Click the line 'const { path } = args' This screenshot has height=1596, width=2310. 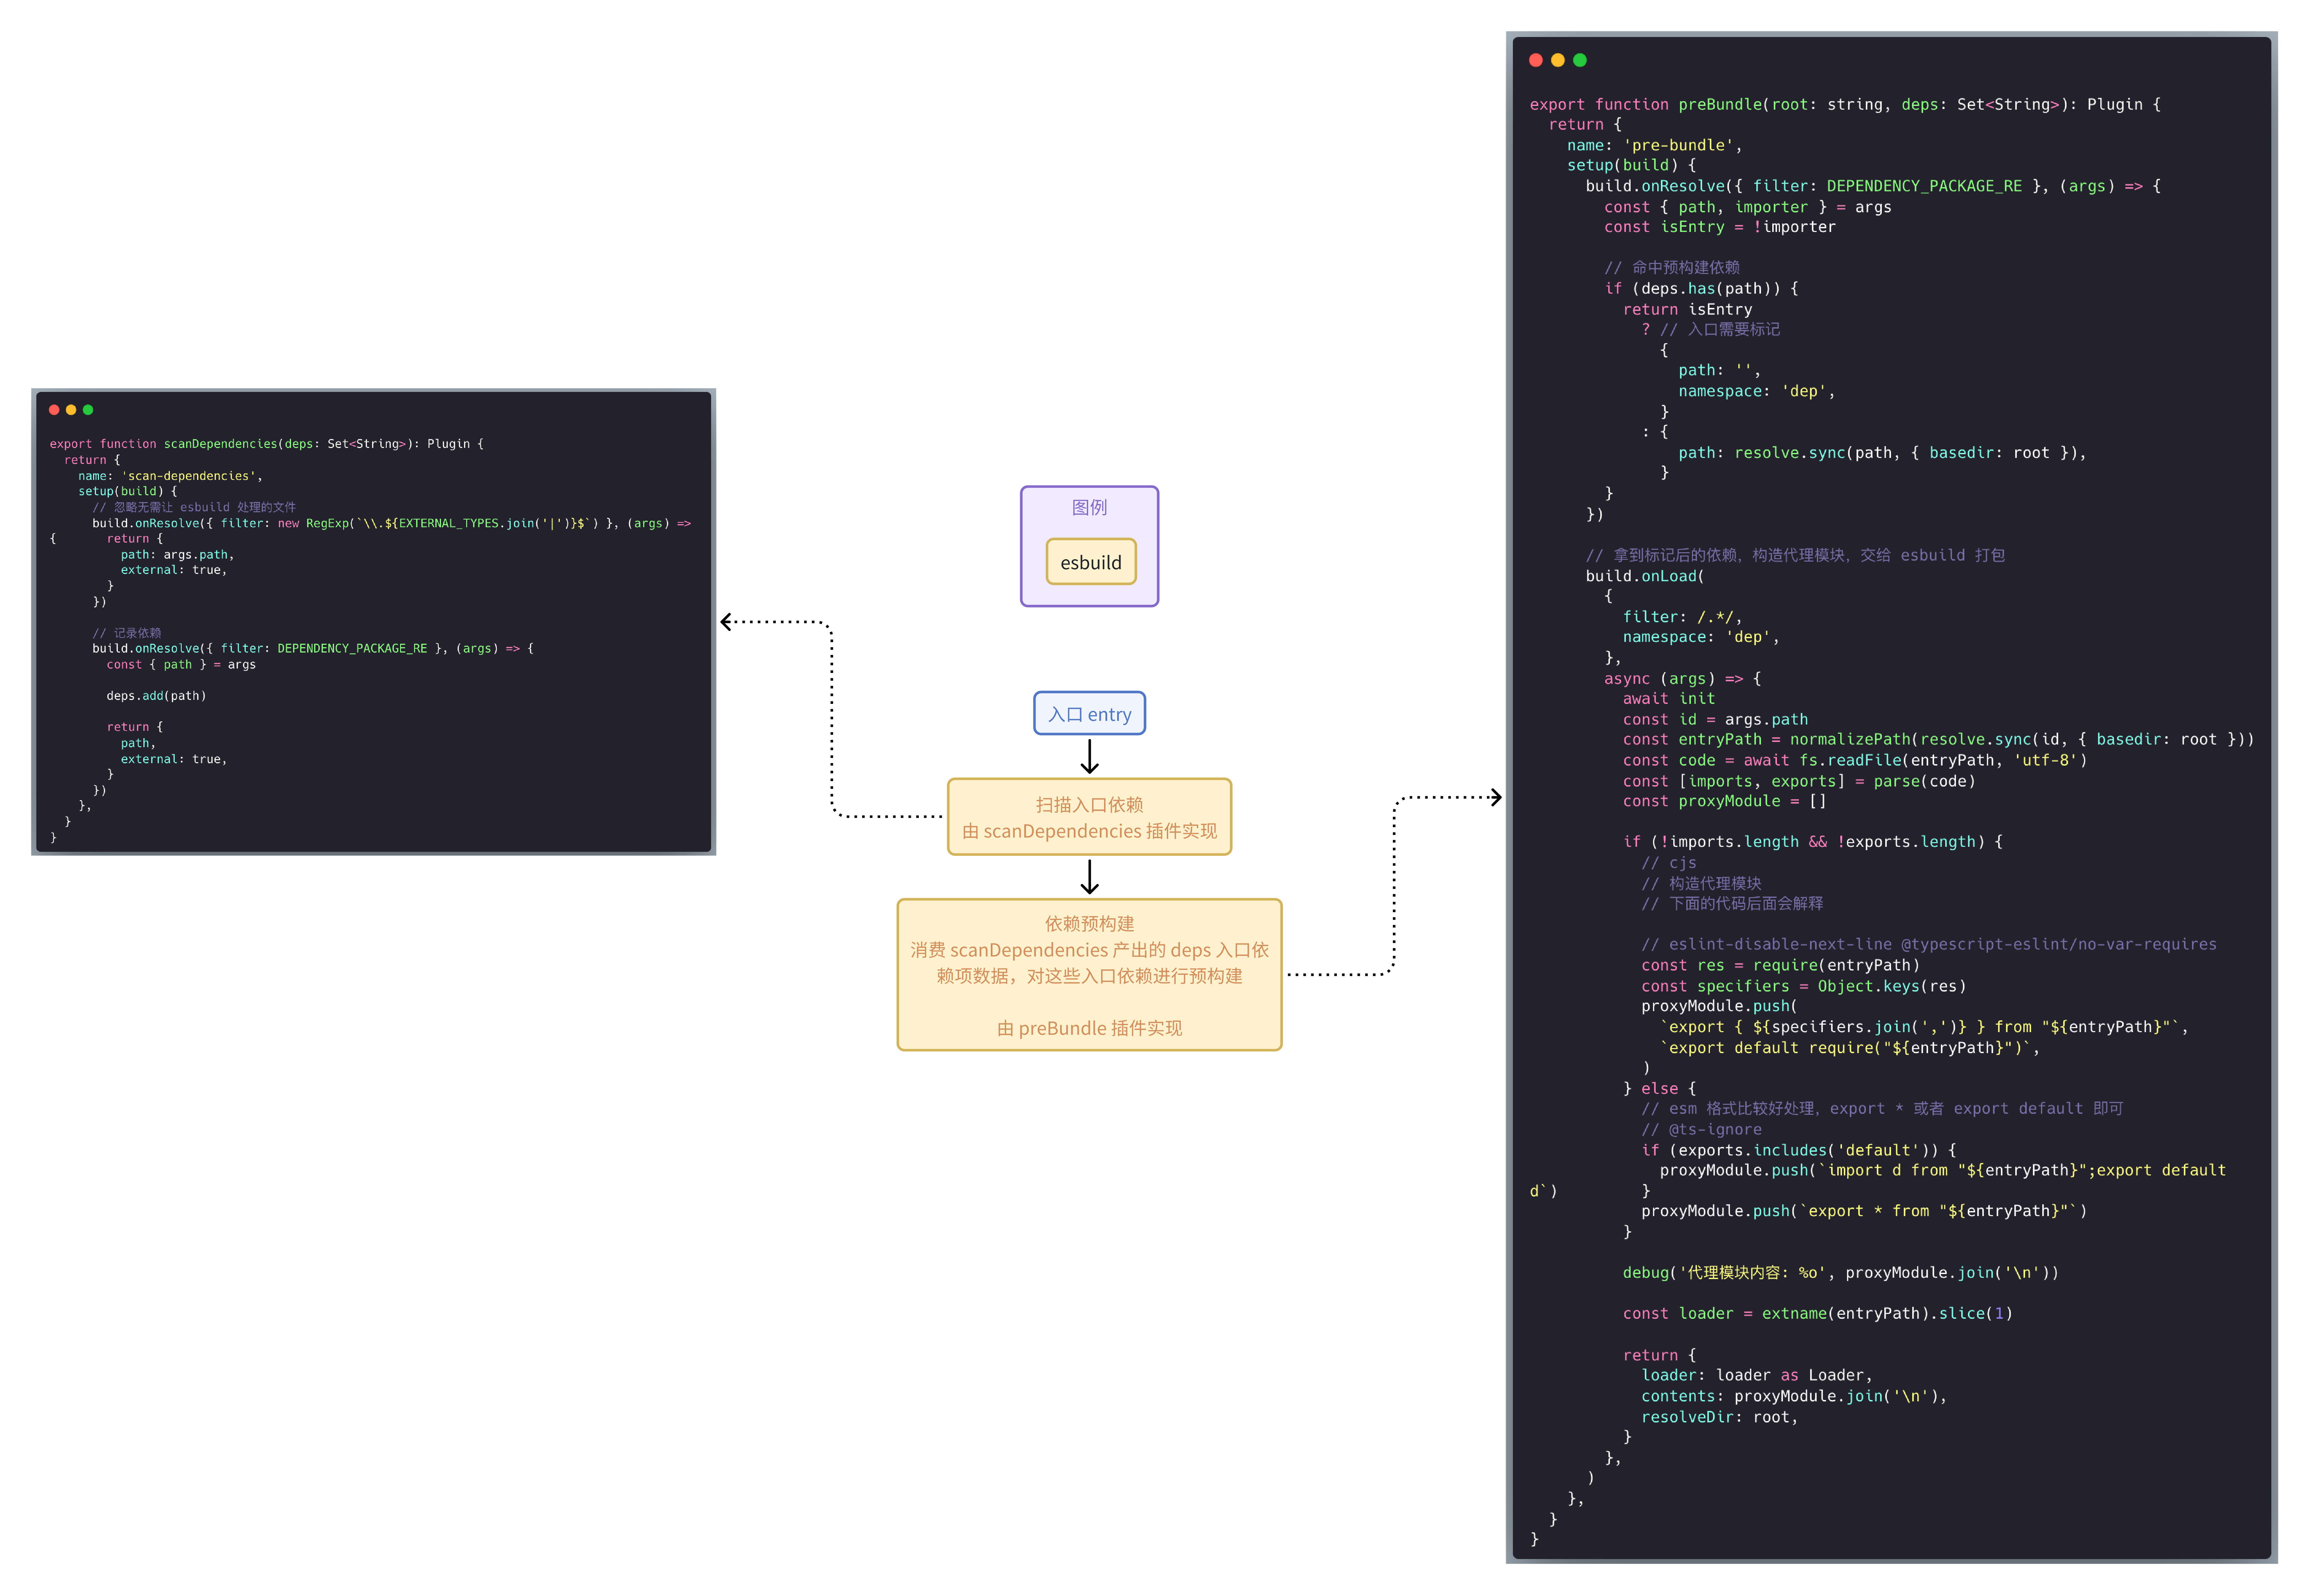pyautogui.click(x=181, y=665)
